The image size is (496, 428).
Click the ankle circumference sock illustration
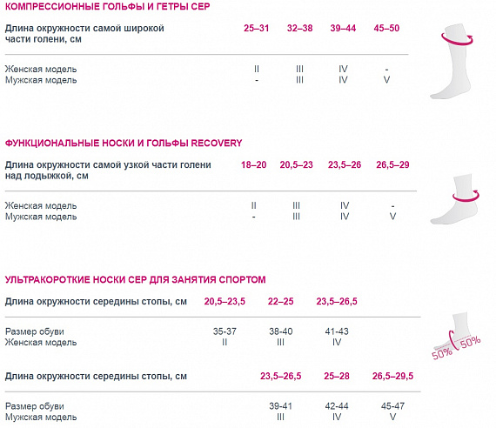[x=455, y=199]
